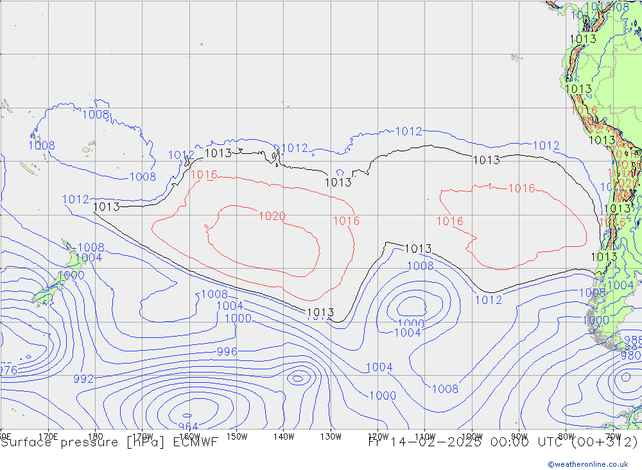Click the 1012 label near 100W below 1013 line
The width and height of the screenshot is (642, 470).
(489, 299)
